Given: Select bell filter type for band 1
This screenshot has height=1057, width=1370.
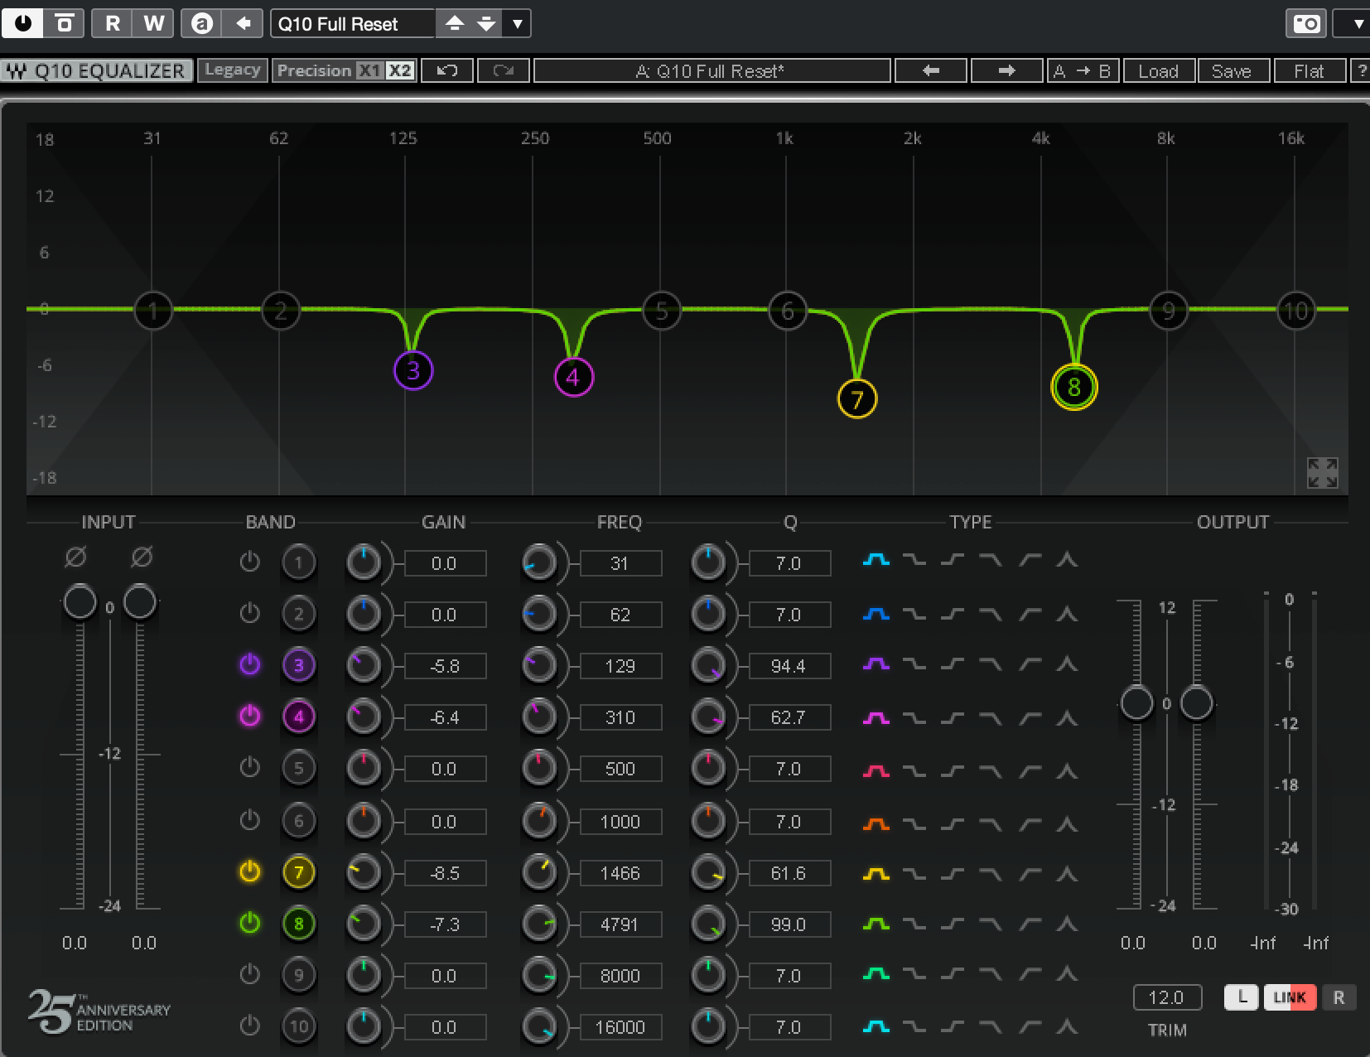Looking at the screenshot, I should pyautogui.click(x=876, y=561).
